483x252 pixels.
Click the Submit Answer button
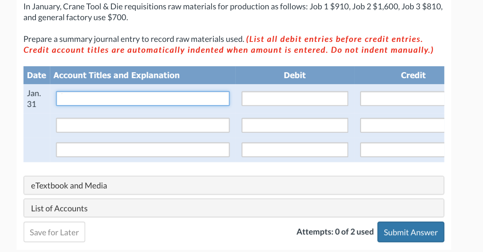[x=410, y=232]
